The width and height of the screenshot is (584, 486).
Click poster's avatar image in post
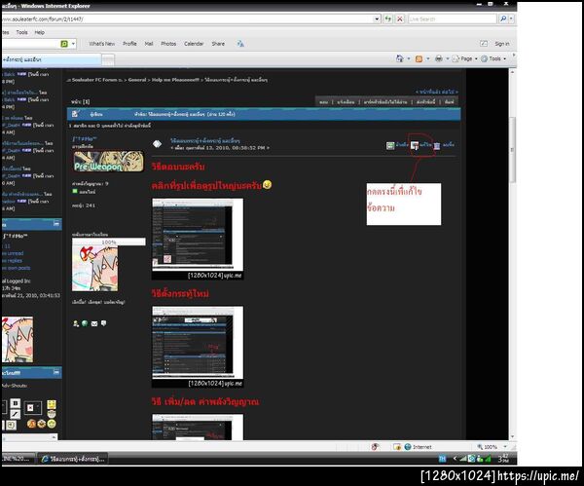(95, 269)
